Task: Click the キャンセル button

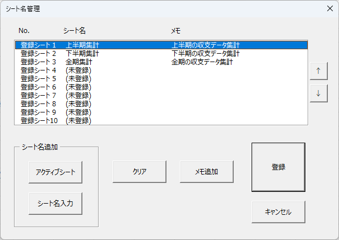Action: point(278,212)
